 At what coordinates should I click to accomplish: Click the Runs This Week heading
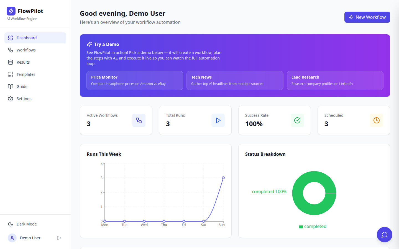(x=104, y=154)
